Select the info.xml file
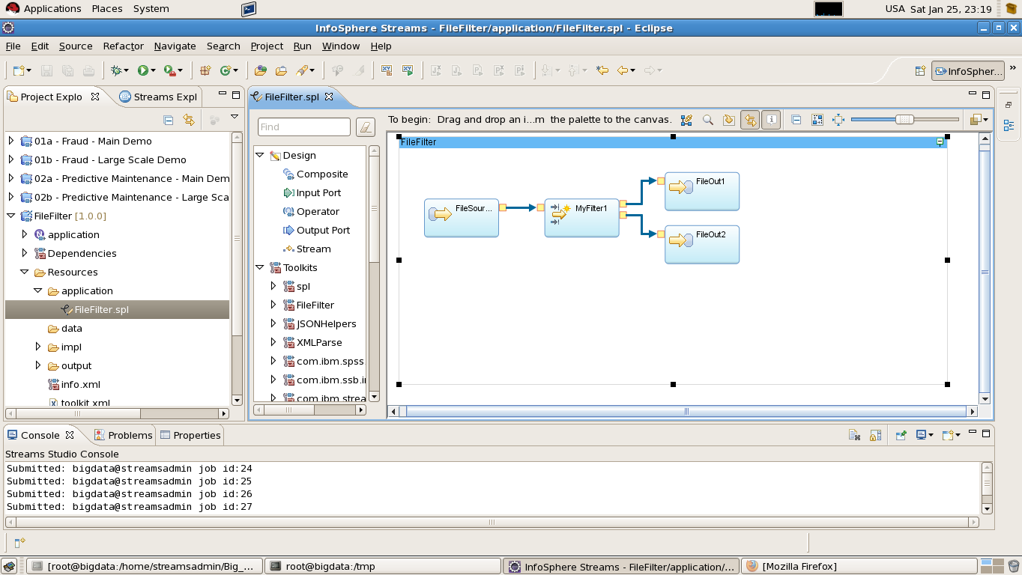This screenshot has height=575, width=1022. coord(81,384)
